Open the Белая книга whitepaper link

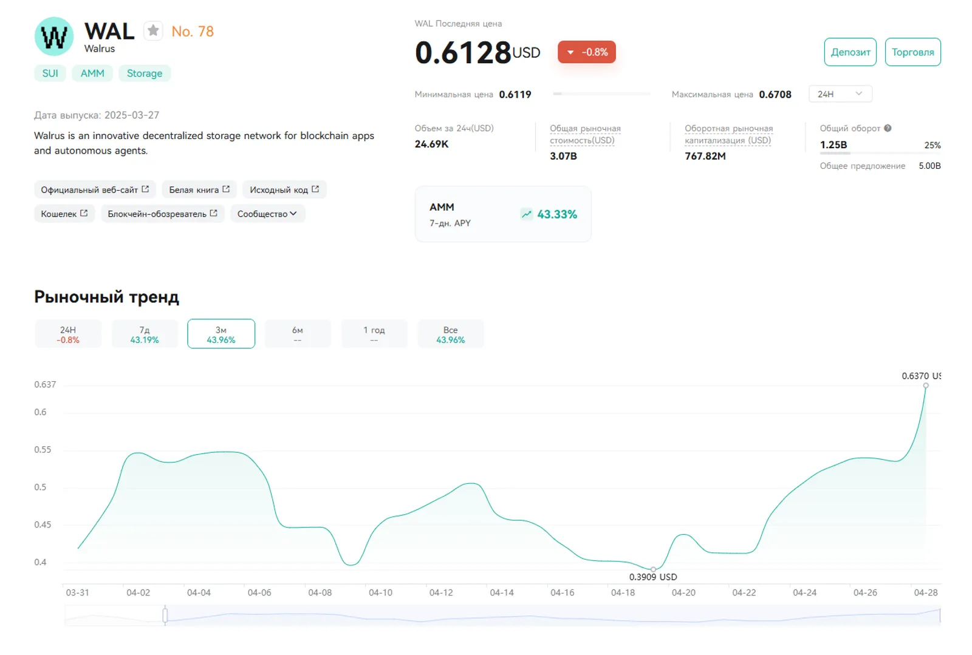coord(199,189)
